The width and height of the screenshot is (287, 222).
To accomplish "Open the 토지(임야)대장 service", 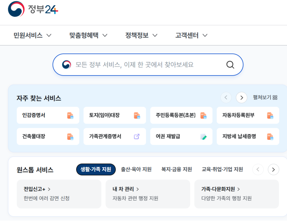I will [x=115, y=115].
